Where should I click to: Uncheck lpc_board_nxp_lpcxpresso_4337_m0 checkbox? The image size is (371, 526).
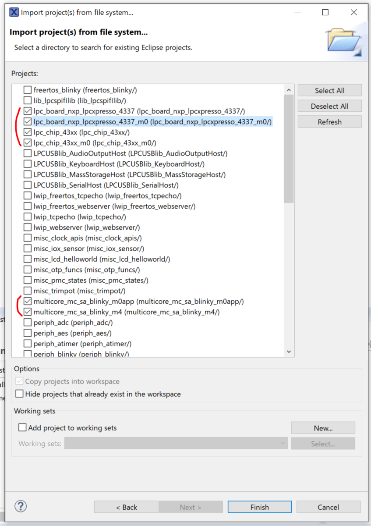coord(28,121)
